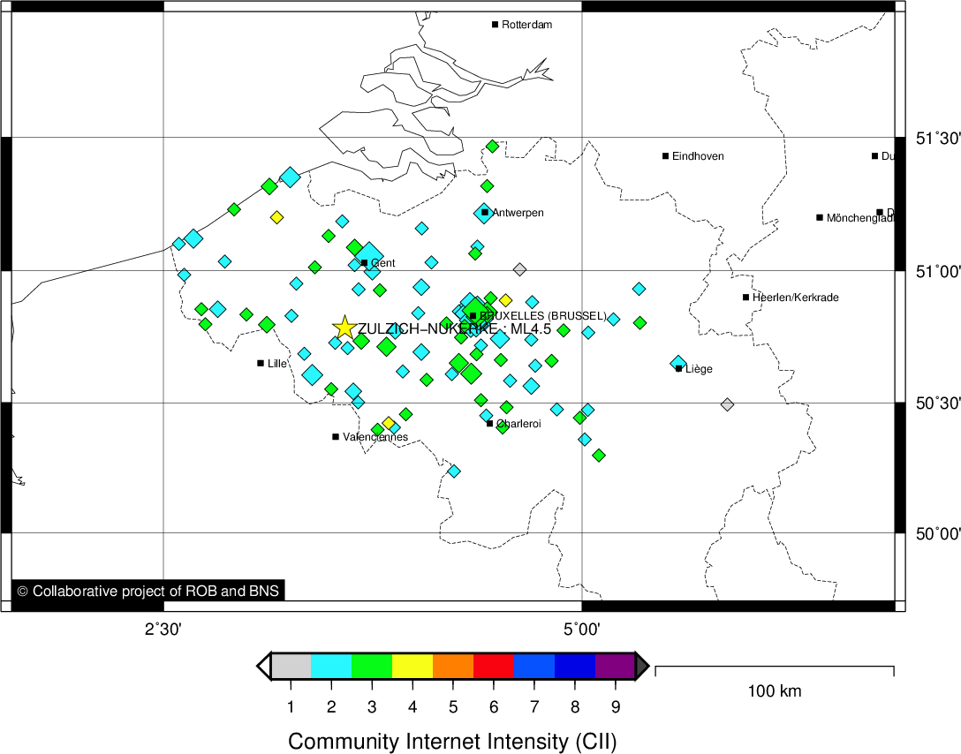Screen dimensions: 961x754
Task: Select the purple intensity 9 color swatch
Action: [615, 666]
